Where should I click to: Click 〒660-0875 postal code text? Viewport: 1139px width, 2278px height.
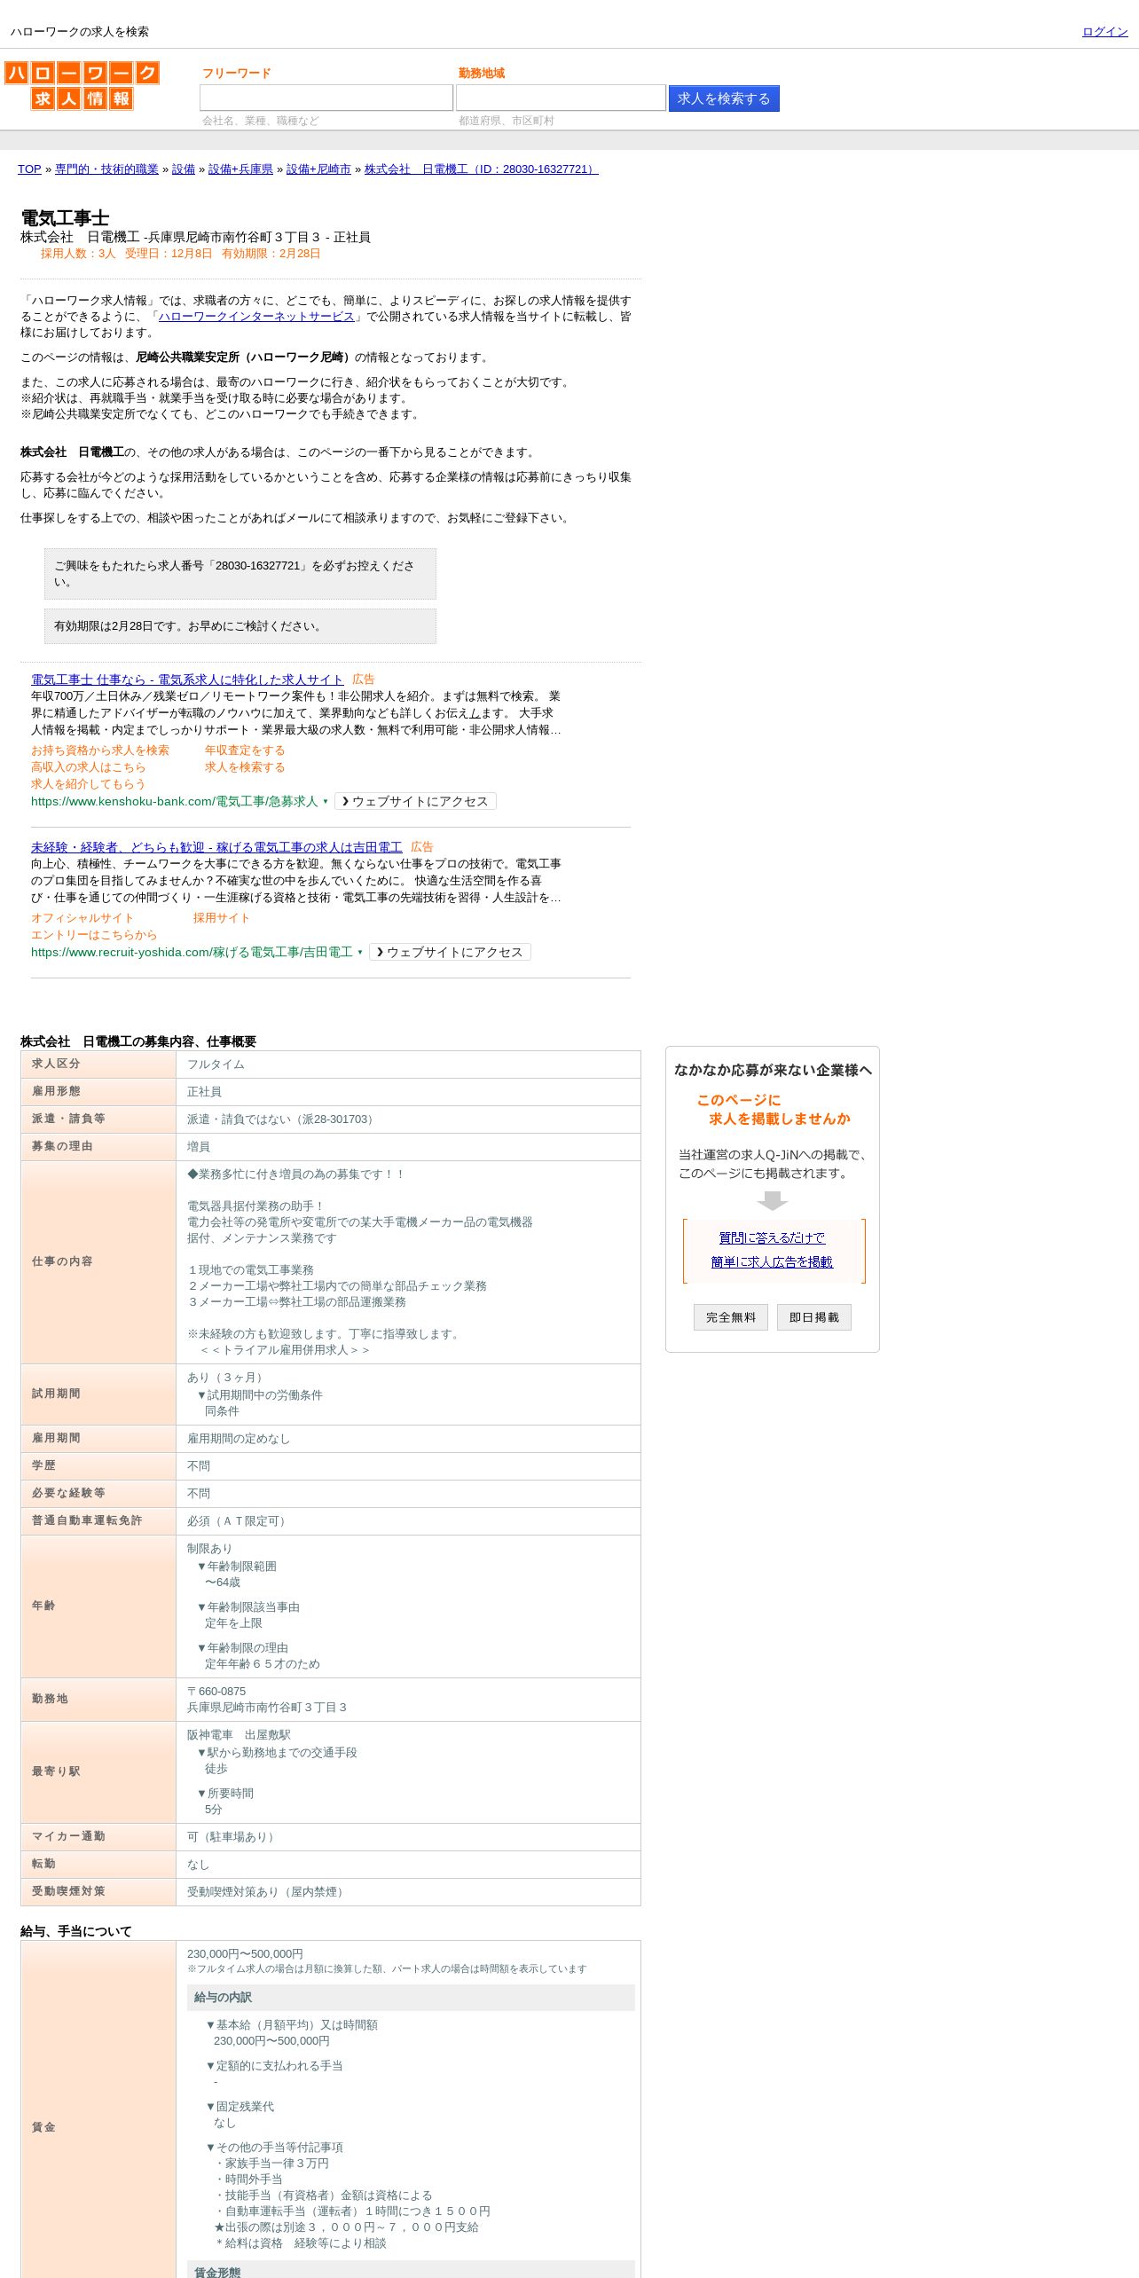(216, 1692)
